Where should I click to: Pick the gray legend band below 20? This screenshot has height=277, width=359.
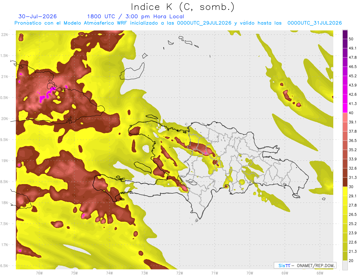pos(345,265)
